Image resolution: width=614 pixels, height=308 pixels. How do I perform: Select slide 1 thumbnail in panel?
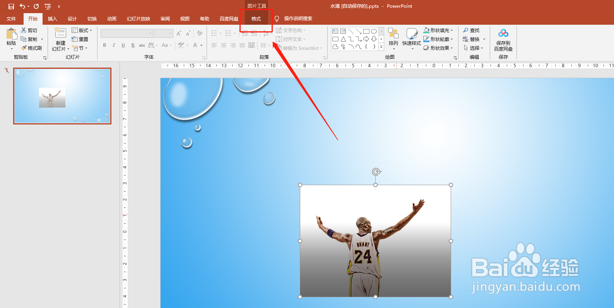[x=62, y=96]
